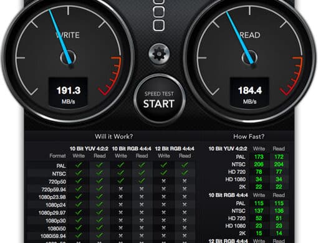Select the NTSC format row label
318x243 pixels.
59,174
